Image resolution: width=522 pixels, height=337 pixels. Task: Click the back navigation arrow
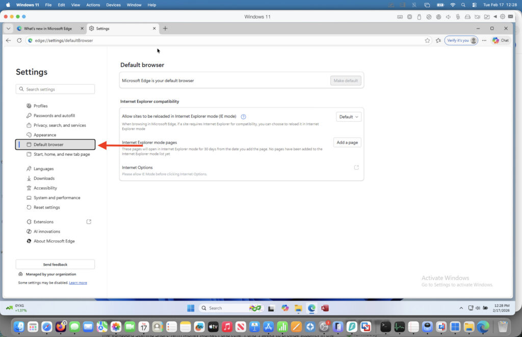(8, 40)
